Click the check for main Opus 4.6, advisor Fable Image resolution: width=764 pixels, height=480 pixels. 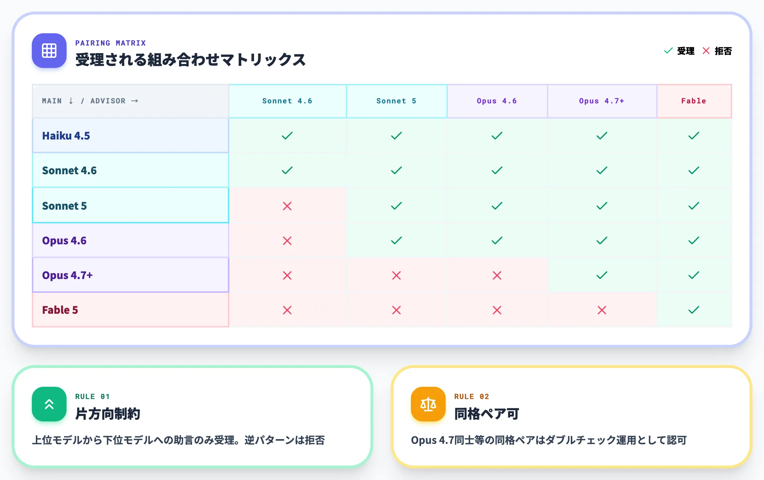pyautogui.click(x=694, y=240)
